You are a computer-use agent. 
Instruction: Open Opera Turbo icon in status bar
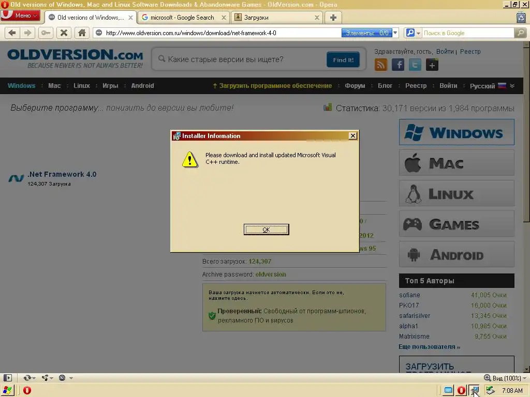click(62, 378)
